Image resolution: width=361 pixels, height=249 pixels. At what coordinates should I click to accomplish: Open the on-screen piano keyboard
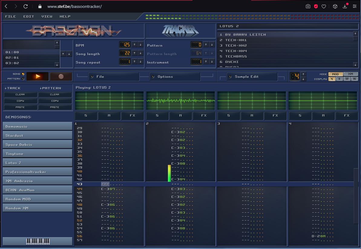[x=38, y=241]
